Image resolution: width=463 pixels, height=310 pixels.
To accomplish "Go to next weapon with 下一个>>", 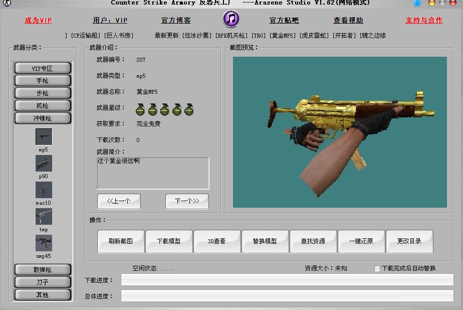I will click(x=187, y=201).
